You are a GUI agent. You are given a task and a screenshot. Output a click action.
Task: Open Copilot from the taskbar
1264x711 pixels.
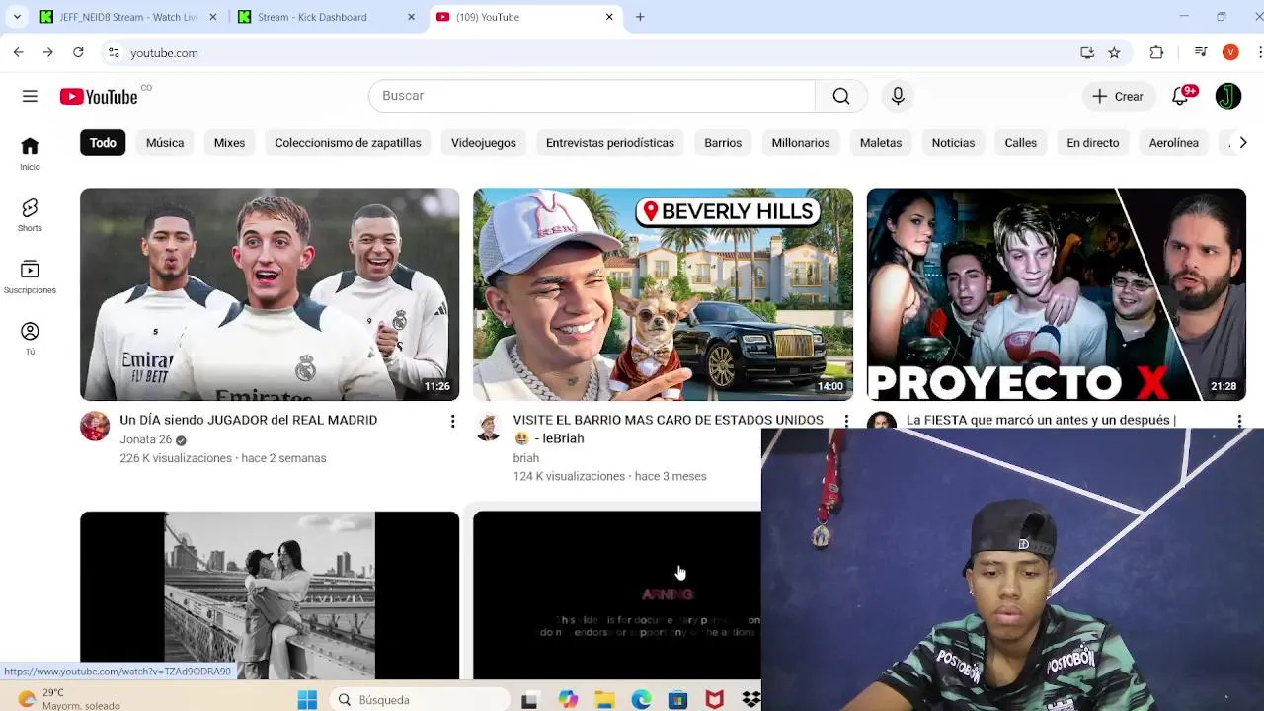568,699
